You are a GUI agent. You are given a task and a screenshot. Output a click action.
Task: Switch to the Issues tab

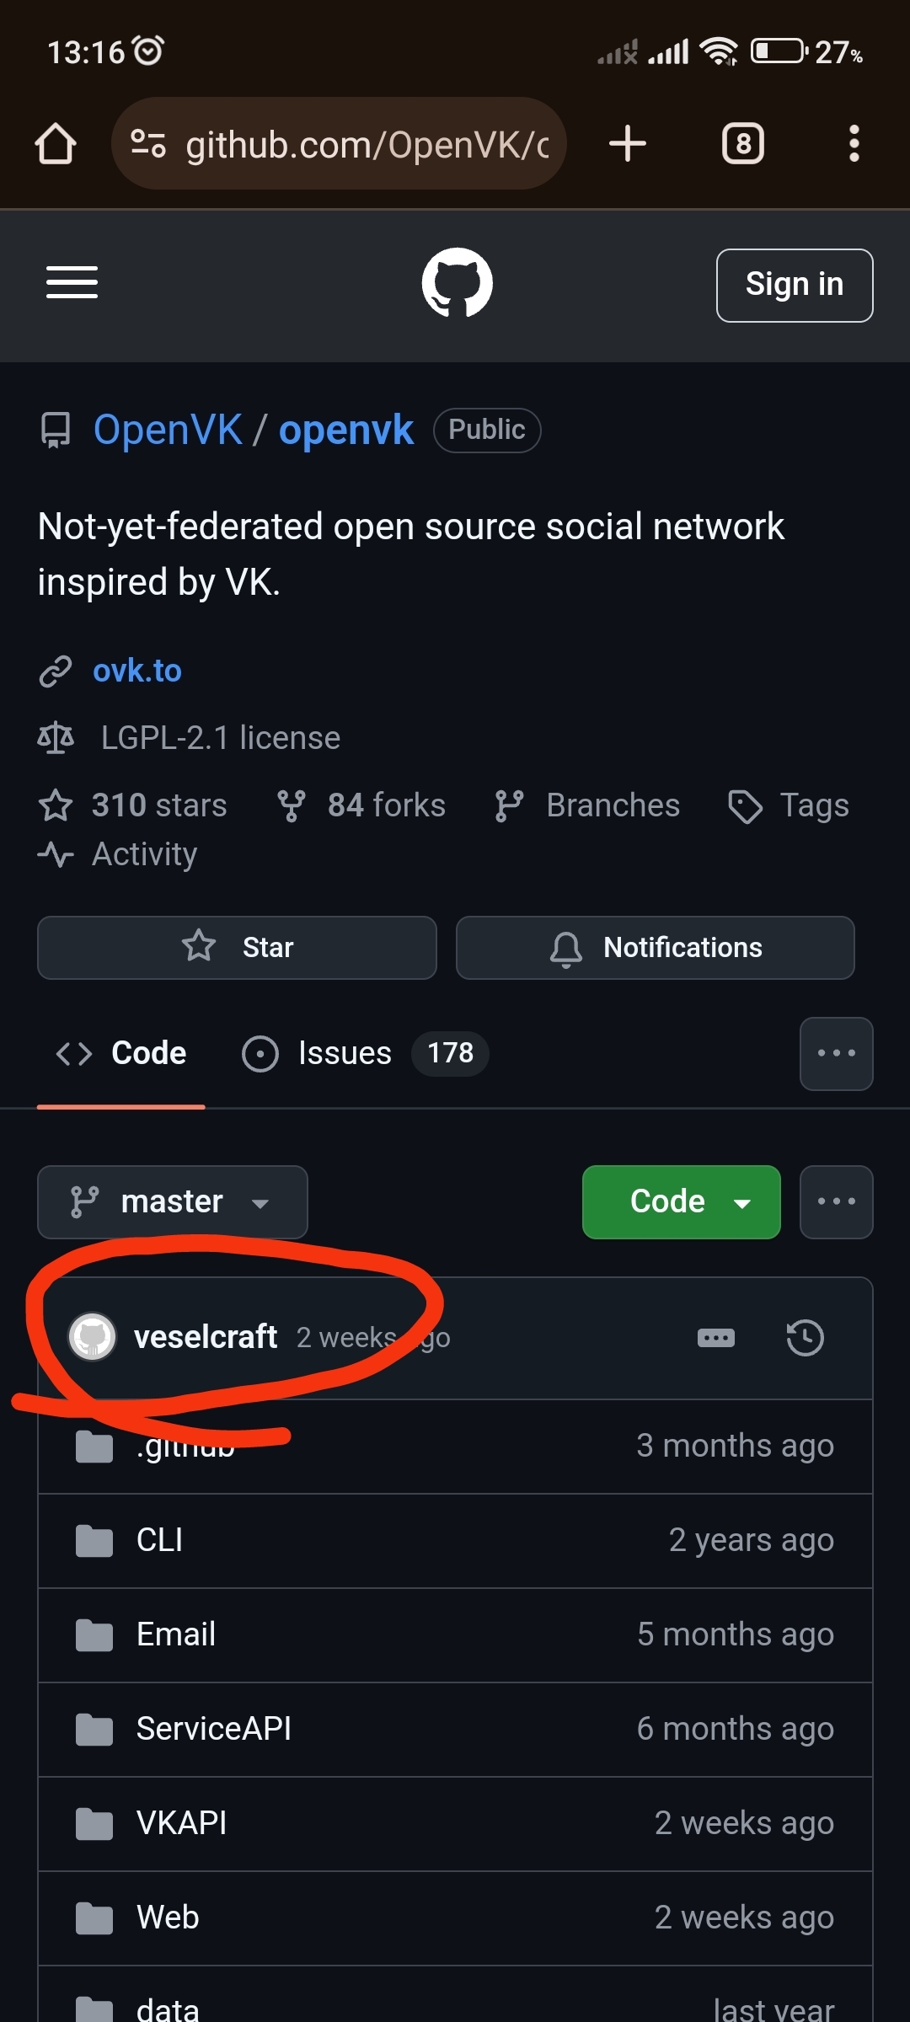point(345,1054)
